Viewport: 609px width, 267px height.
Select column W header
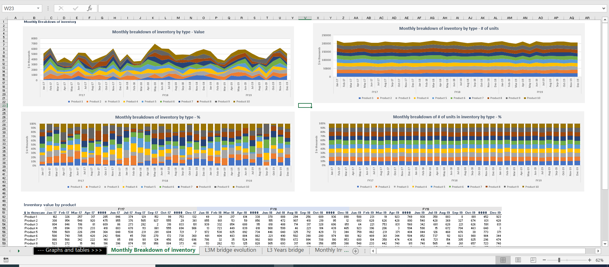pyautogui.click(x=305, y=18)
